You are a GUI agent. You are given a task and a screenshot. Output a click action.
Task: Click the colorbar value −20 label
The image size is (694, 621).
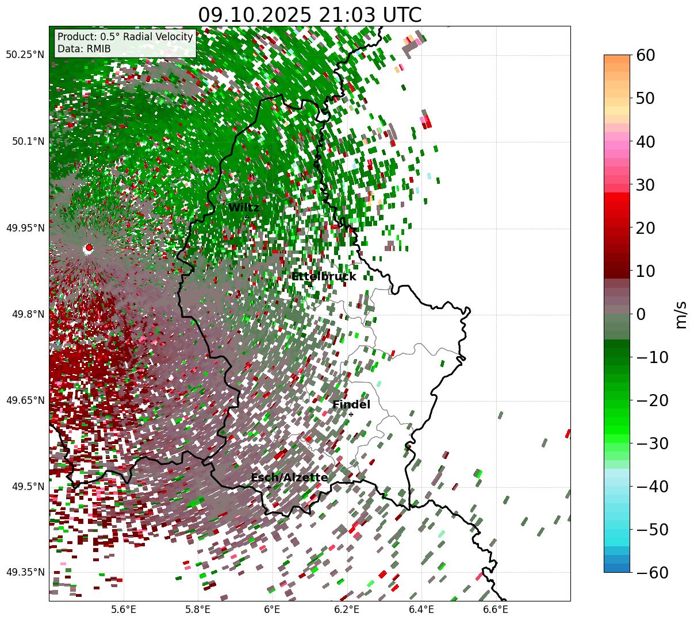(651, 400)
